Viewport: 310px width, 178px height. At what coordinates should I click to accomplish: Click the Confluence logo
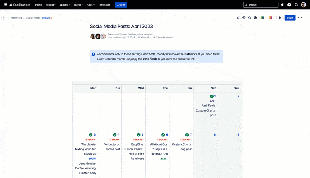(19, 4)
